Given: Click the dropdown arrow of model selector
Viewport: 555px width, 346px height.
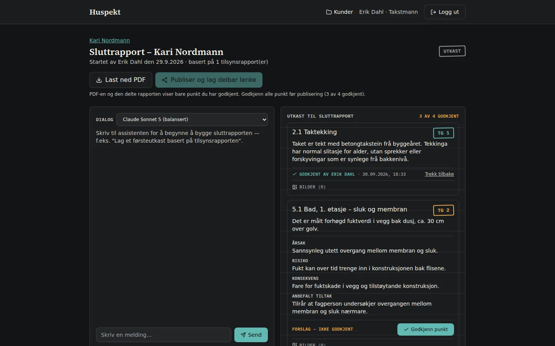Looking at the screenshot, I should 264,120.
